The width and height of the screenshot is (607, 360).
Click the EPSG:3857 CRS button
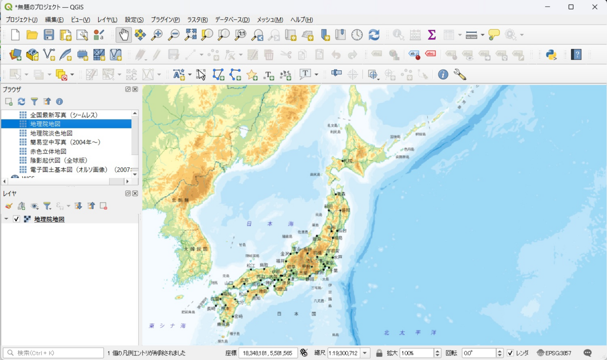click(x=553, y=353)
